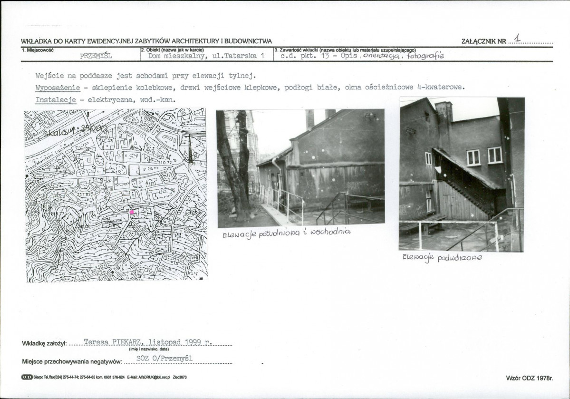The image size is (570, 399).
Task: Click the underlined Instalacje heading
Action: pos(56,100)
